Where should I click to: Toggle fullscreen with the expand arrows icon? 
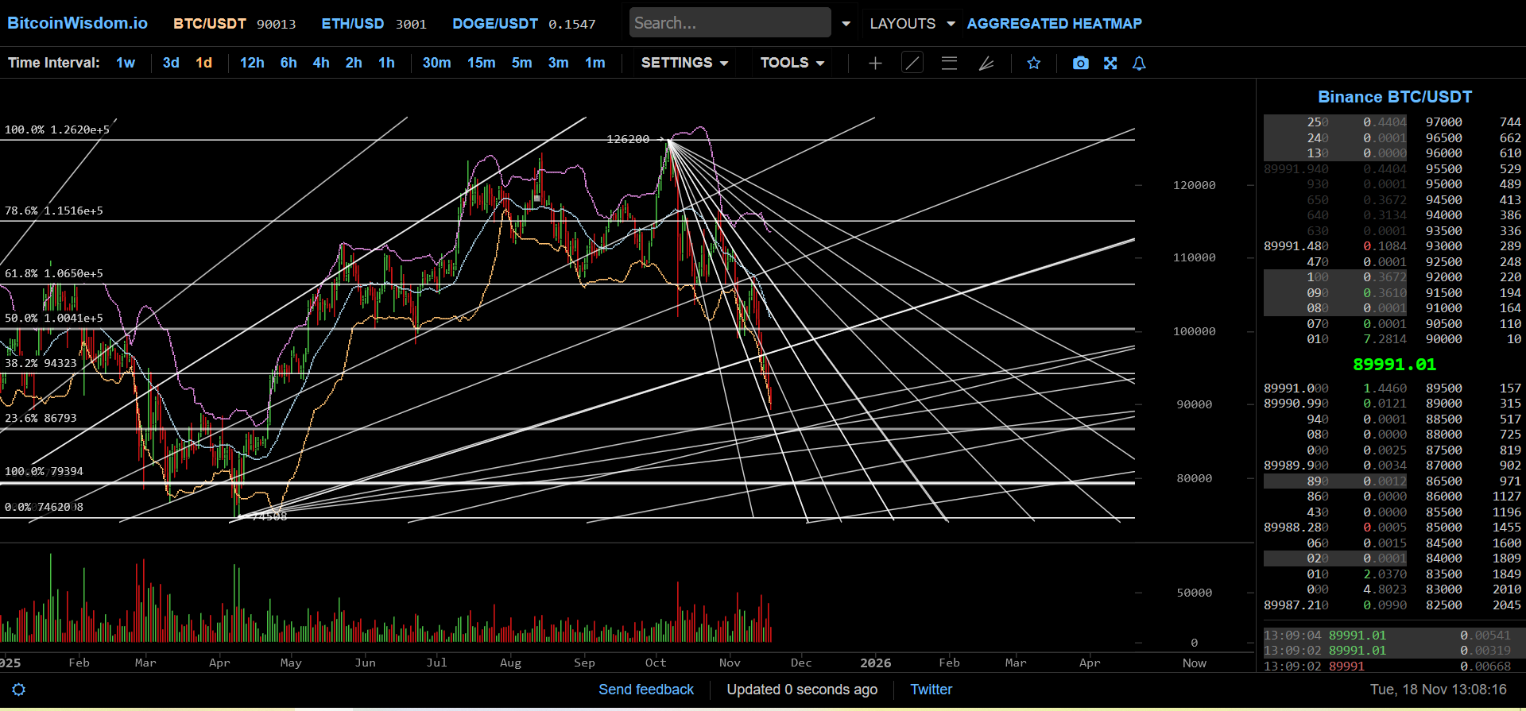1110,63
